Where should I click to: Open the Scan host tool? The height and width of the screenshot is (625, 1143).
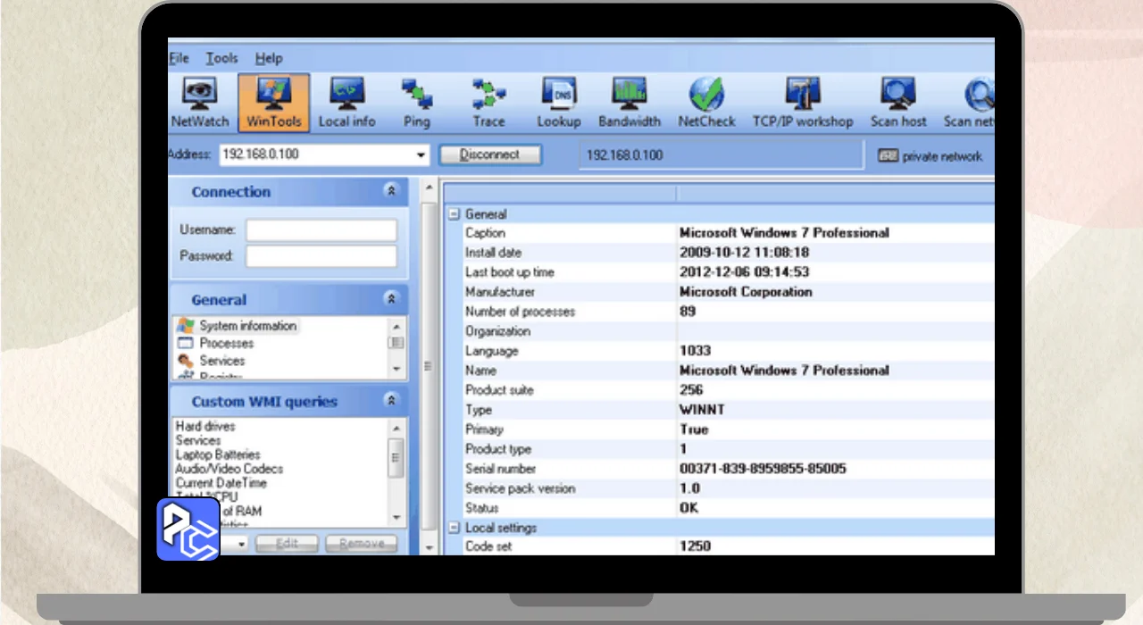click(x=898, y=103)
